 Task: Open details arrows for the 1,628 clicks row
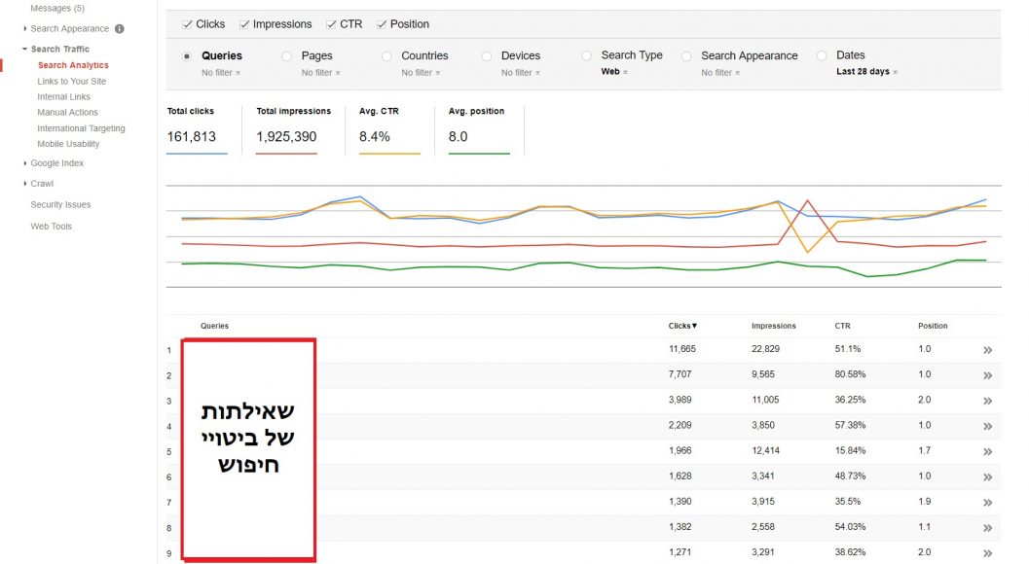(x=987, y=477)
